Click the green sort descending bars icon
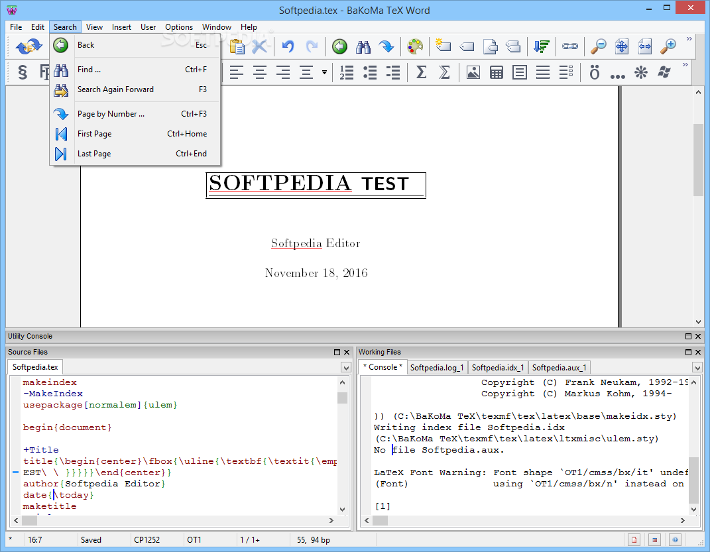Viewport: 710px width, 552px height. [541, 46]
